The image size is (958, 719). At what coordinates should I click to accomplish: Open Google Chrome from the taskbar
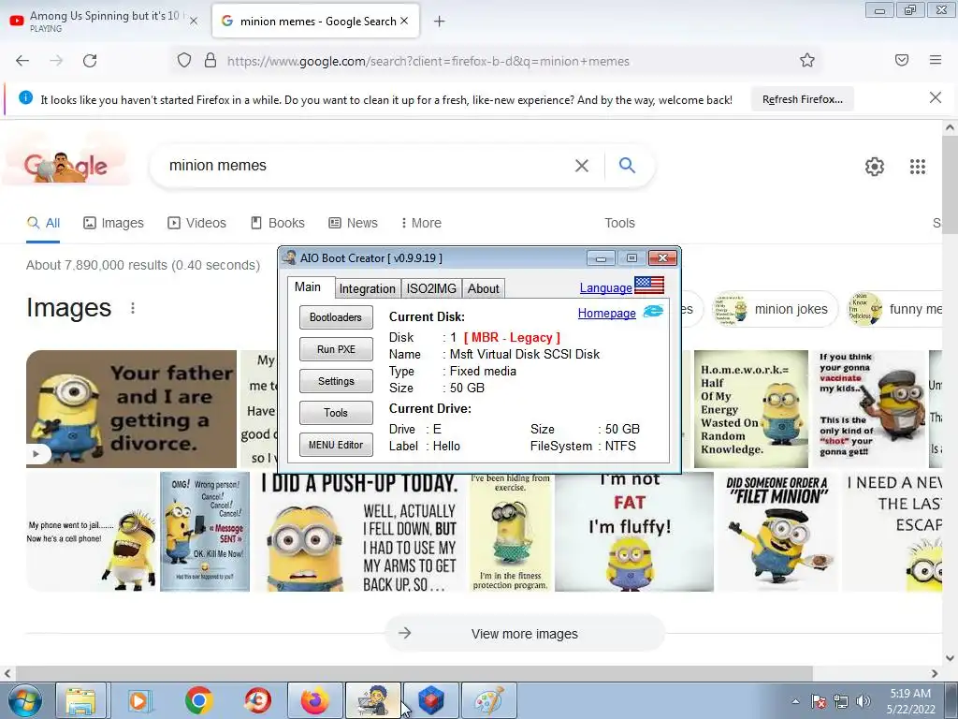pyautogui.click(x=198, y=700)
